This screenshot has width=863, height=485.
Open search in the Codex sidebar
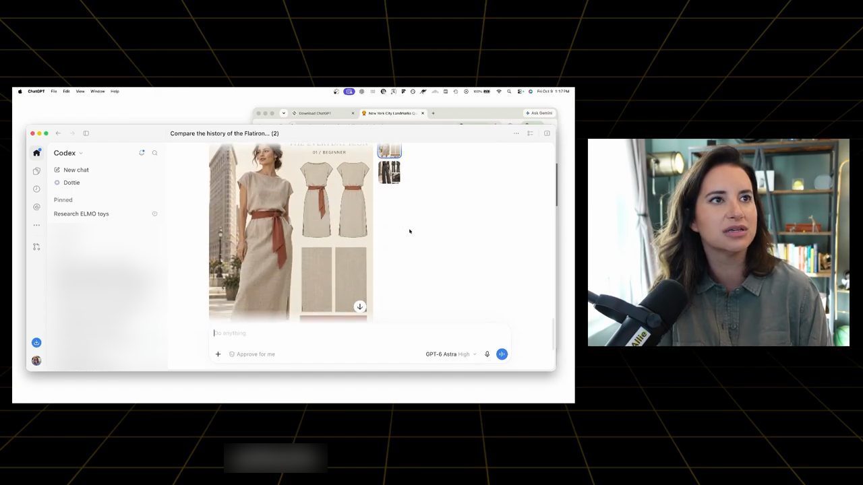pyautogui.click(x=154, y=153)
